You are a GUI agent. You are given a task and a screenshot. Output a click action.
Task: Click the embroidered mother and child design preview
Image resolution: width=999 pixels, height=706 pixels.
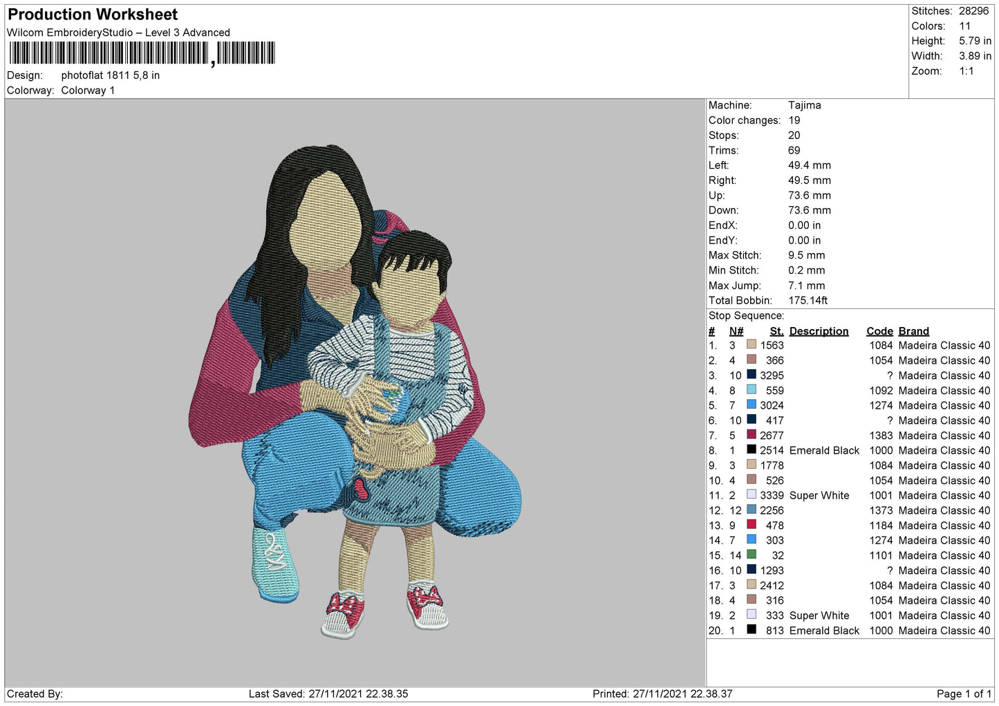point(355,391)
